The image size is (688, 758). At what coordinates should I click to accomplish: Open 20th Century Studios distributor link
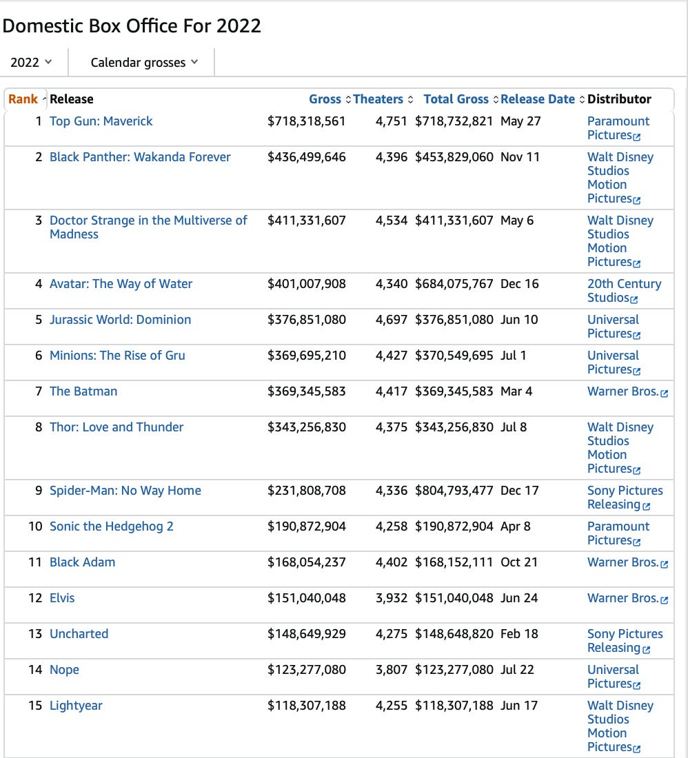click(x=624, y=291)
